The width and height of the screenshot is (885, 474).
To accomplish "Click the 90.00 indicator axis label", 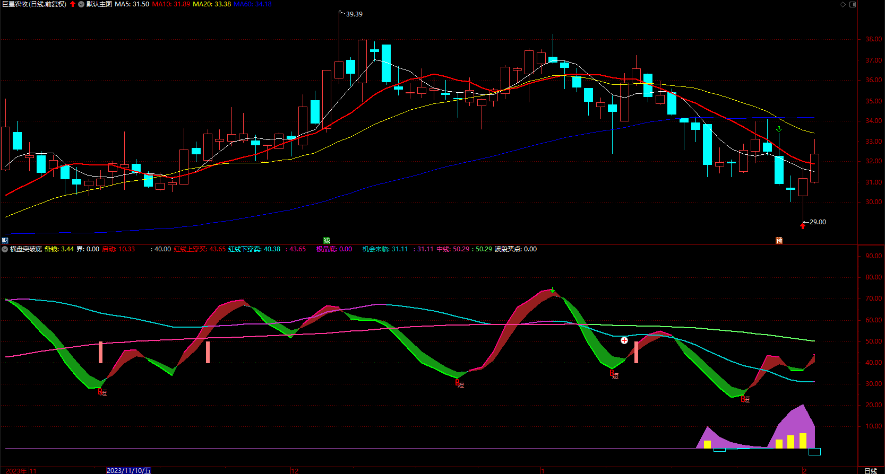I will tap(874, 256).
